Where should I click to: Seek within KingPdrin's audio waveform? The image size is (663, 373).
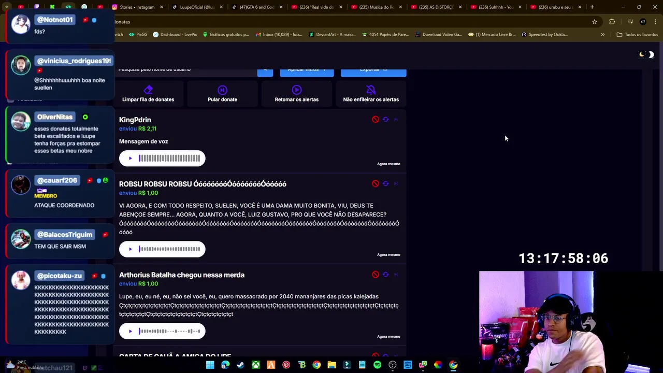pos(169,159)
